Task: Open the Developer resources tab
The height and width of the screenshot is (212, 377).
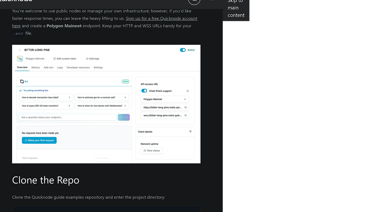Action: click(x=78, y=67)
